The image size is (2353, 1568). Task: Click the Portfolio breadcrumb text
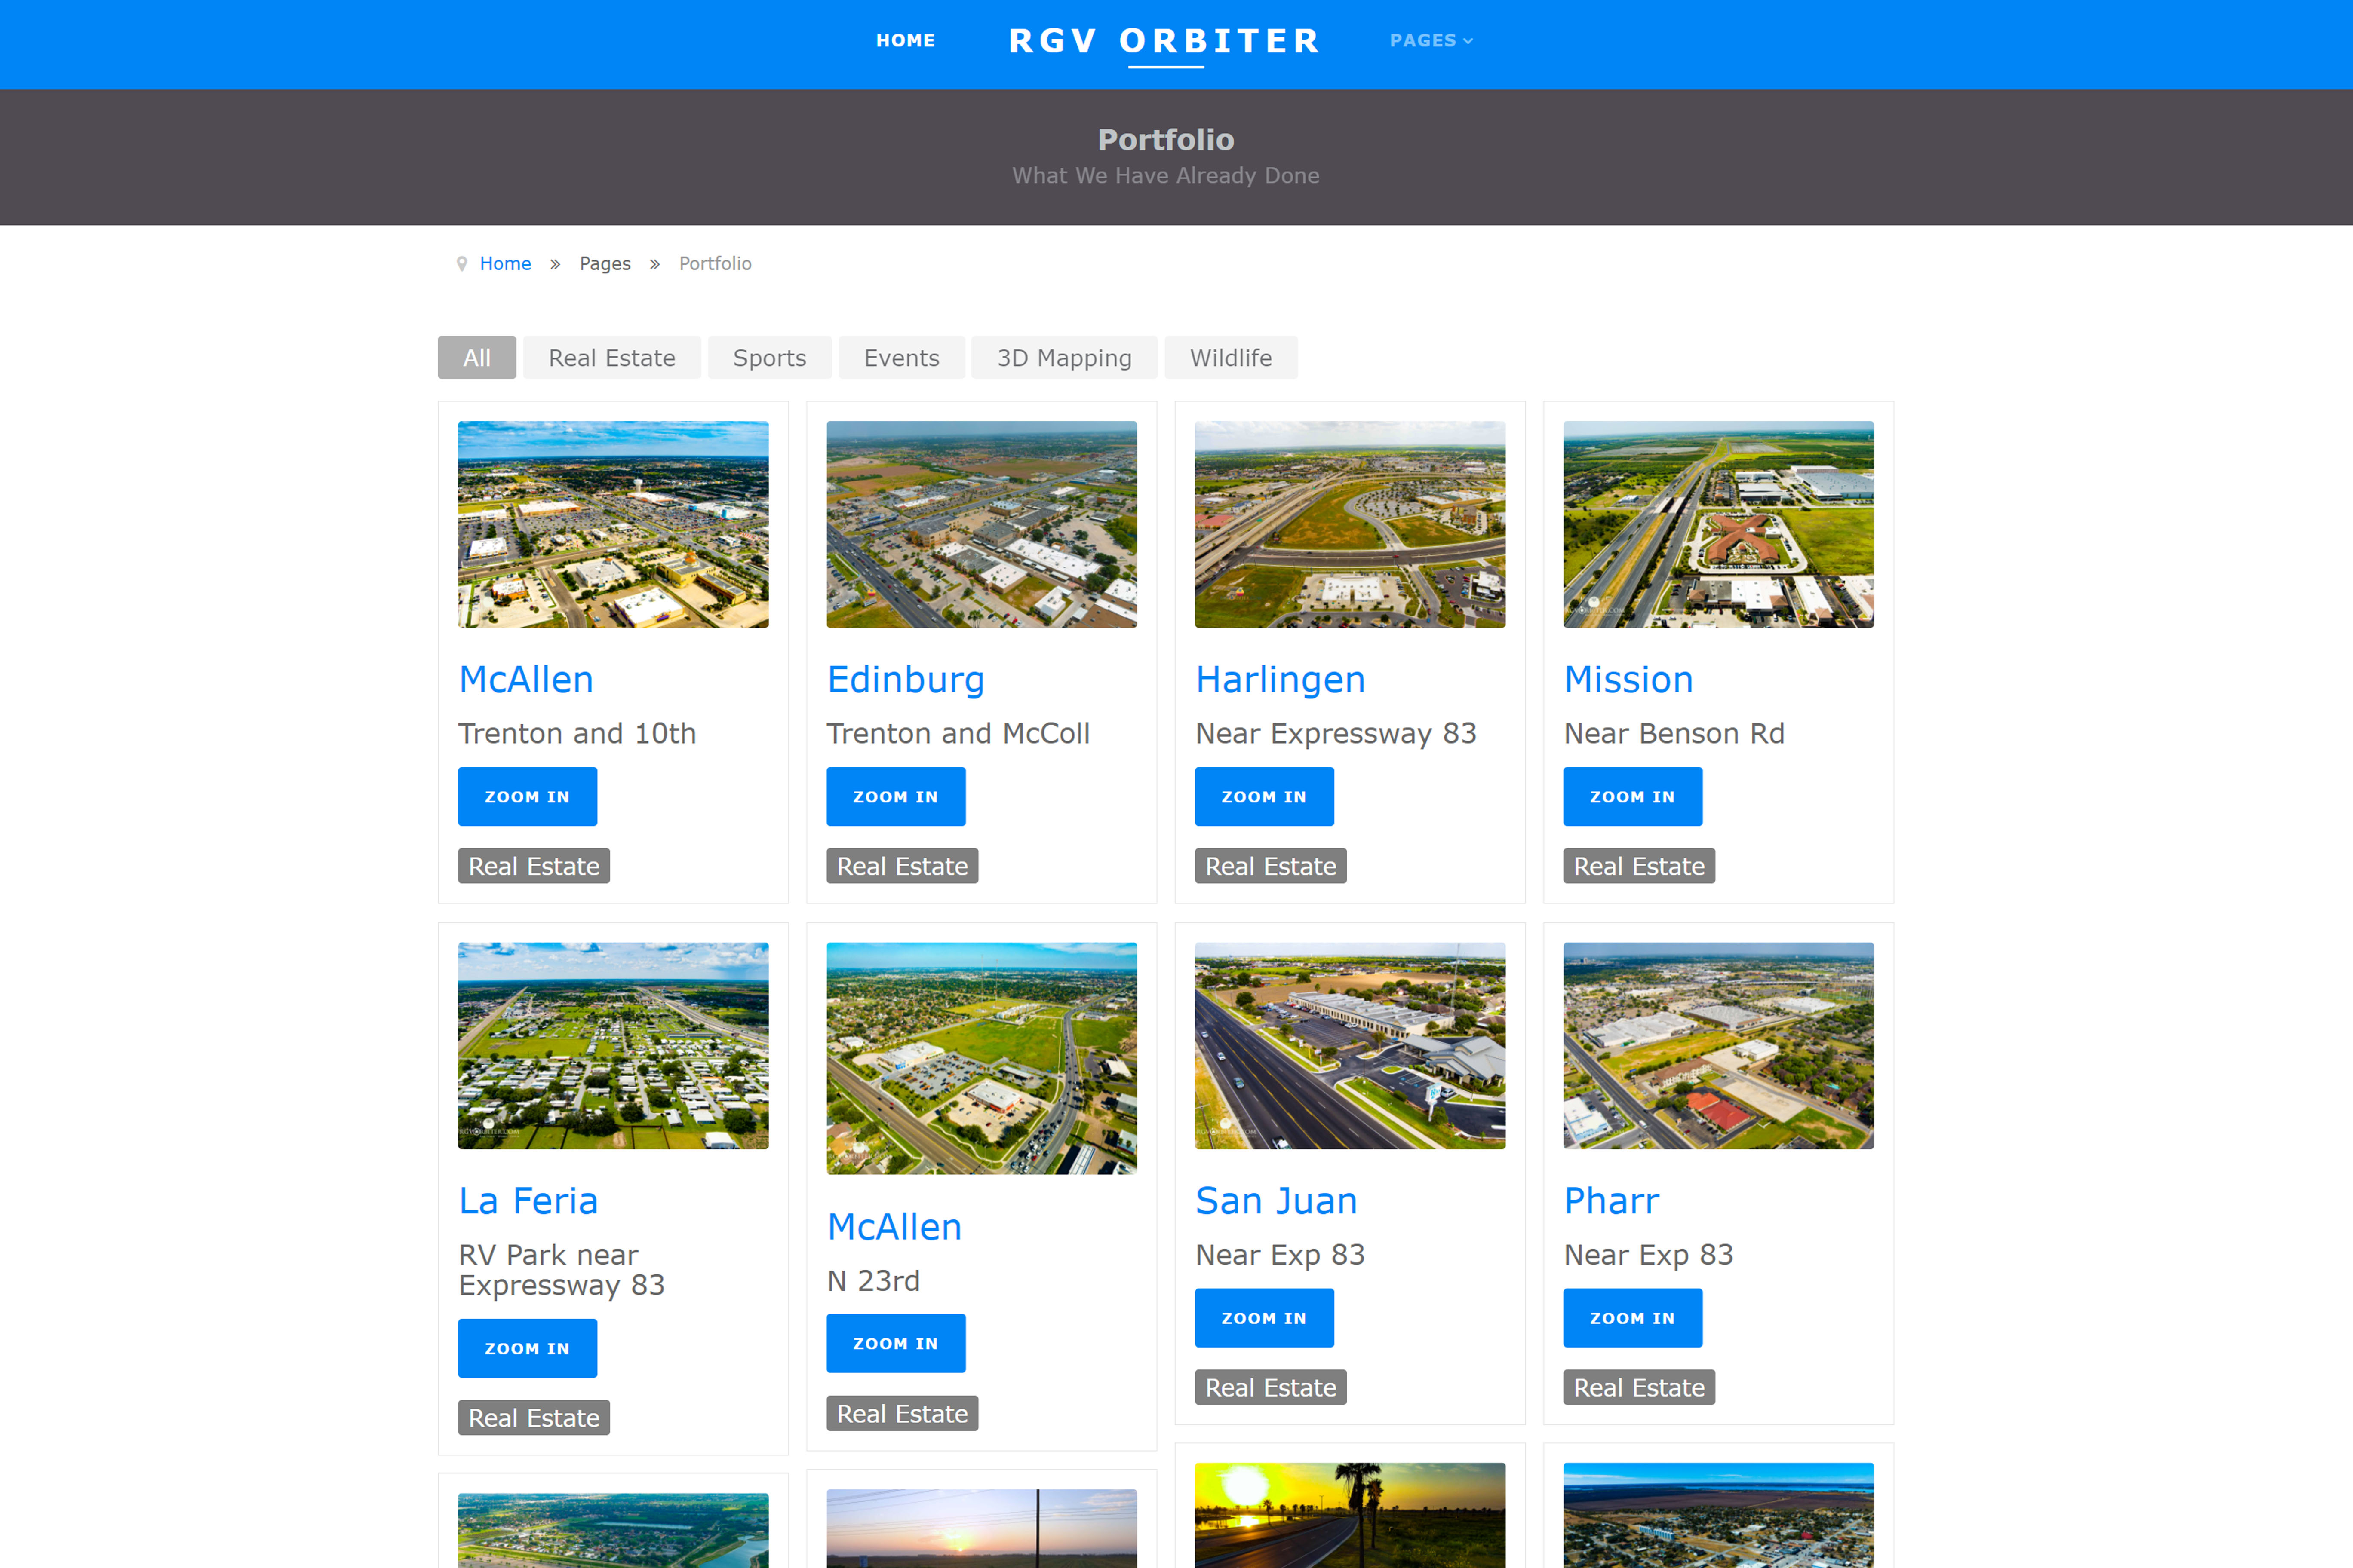pyautogui.click(x=715, y=263)
